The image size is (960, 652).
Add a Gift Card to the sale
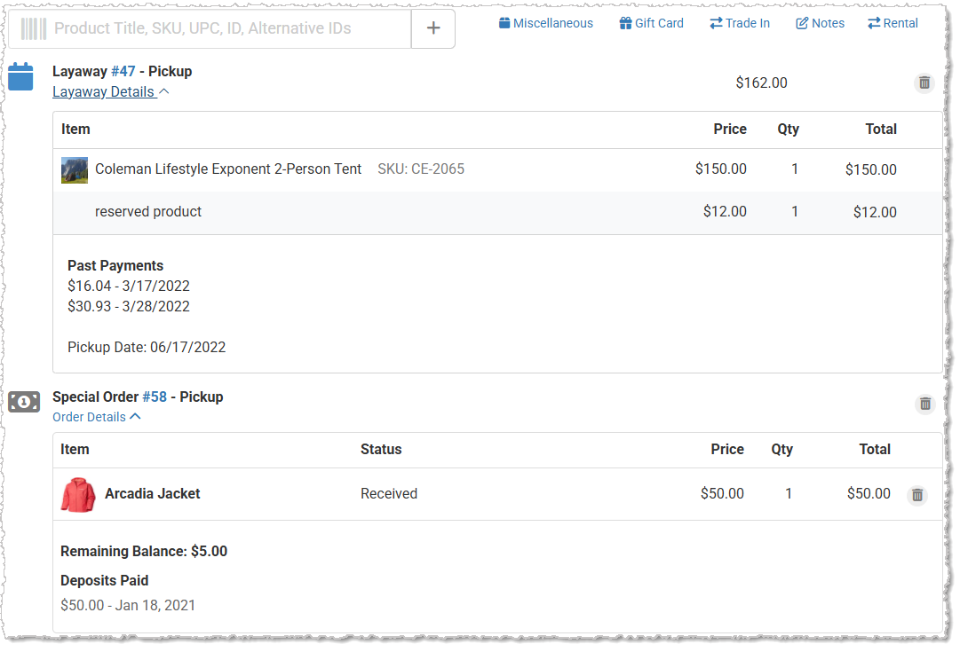[x=651, y=23]
